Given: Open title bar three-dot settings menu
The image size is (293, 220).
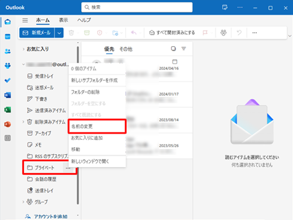Looking at the screenshot, I should coord(240,7).
